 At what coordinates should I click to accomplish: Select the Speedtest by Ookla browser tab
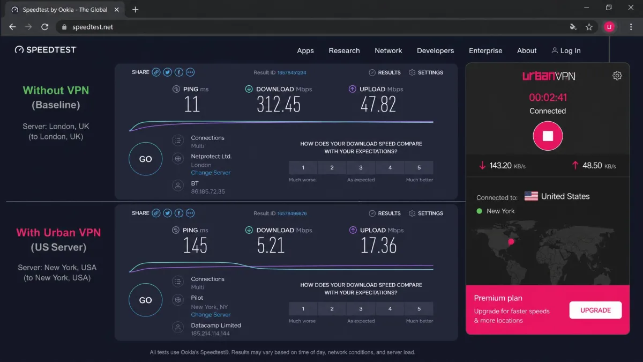(65, 10)
